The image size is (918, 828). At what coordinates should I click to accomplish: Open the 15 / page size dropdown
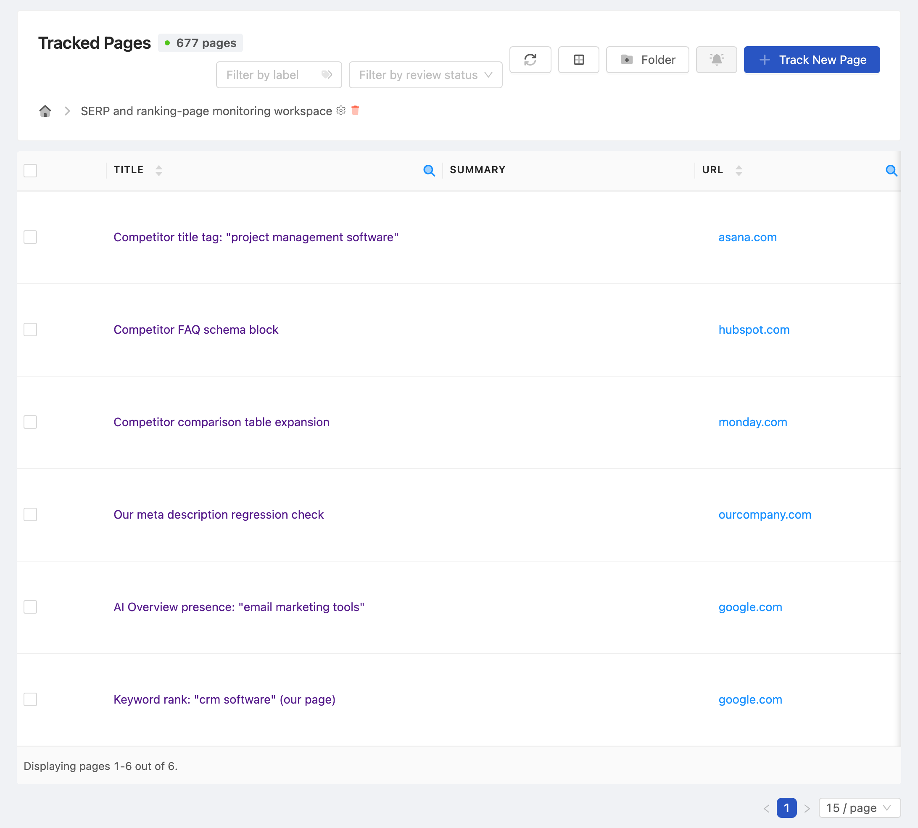[x=859, y=808]
